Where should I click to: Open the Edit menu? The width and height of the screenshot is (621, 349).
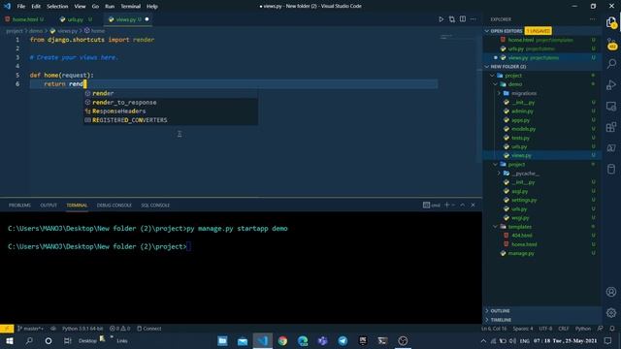tap(36, 7)
